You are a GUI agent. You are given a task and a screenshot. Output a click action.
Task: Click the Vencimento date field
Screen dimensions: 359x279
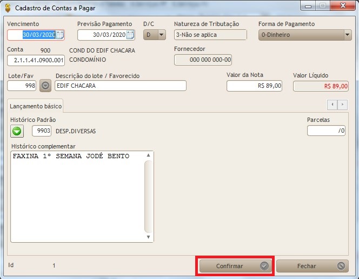[x=32, y=35]
